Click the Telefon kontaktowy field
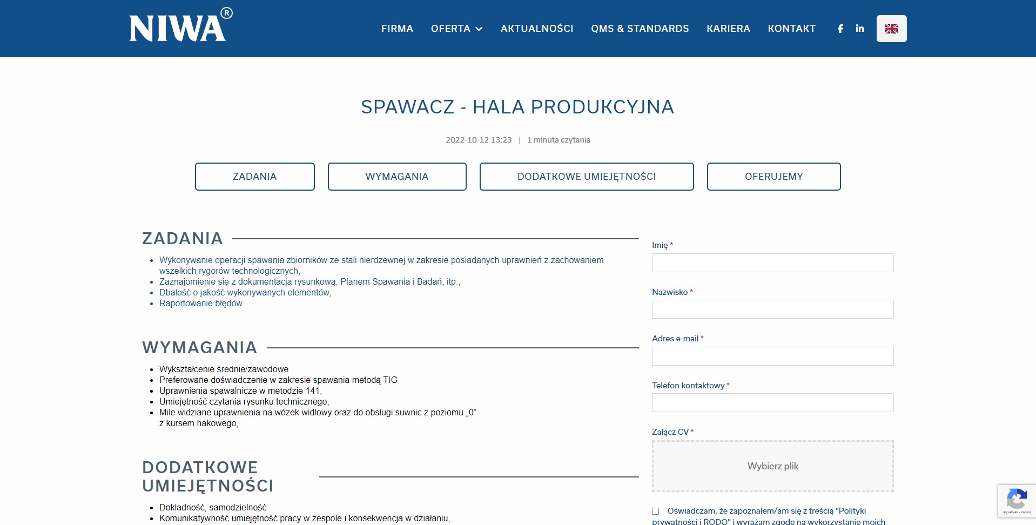This screenshot has height=525, width=1036. tap(773, 403)
